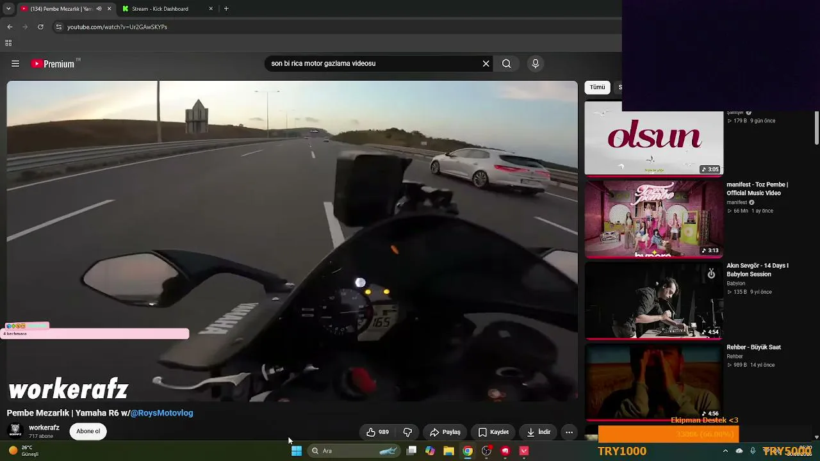Start voice search with microphone
Viewport: 820px width, 461px height.
(536, 63)
